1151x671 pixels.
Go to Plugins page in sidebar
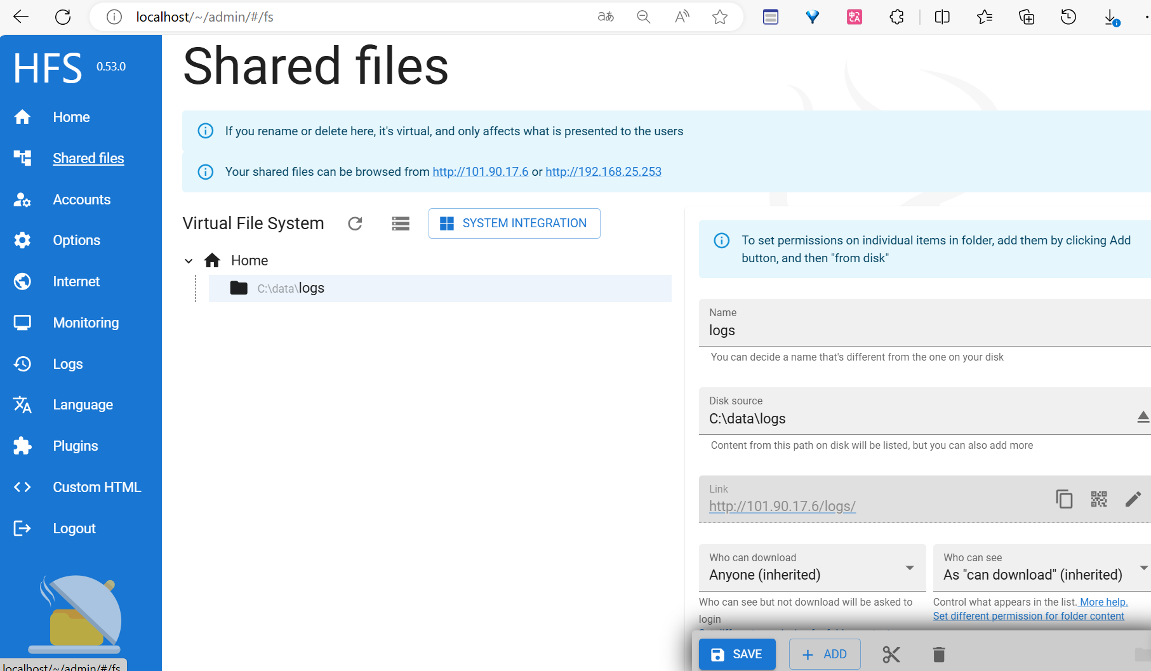coord(75,446)
